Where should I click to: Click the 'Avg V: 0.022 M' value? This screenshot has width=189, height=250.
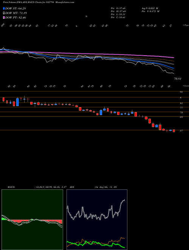150,8
